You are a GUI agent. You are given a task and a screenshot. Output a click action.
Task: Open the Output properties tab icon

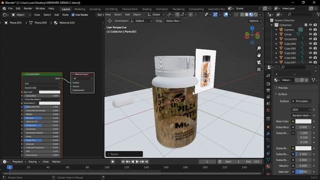[268, 90]
